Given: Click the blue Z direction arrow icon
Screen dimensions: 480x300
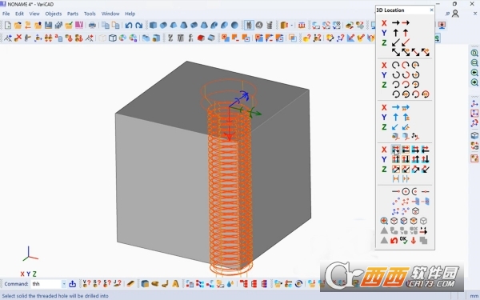Looking at the screenshot, I should [396, 127].
